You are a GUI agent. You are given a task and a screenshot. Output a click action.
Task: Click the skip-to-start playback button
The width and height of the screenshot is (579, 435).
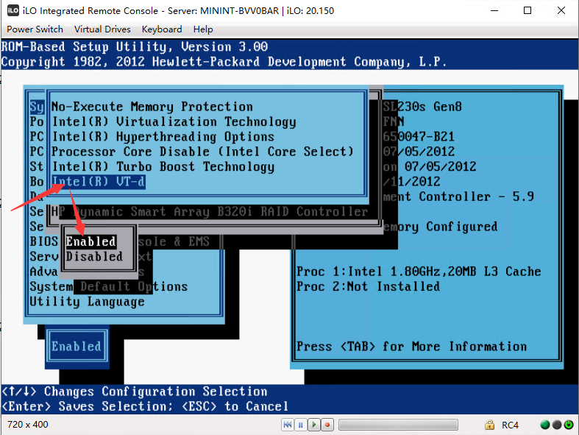point(288,425)
